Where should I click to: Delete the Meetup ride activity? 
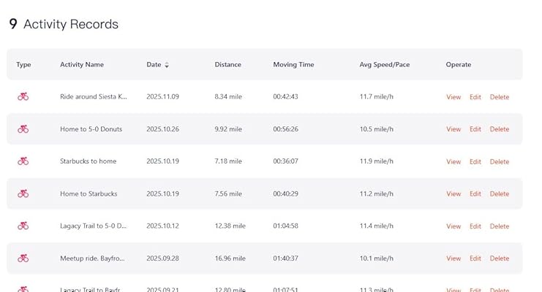click(500, 258)
